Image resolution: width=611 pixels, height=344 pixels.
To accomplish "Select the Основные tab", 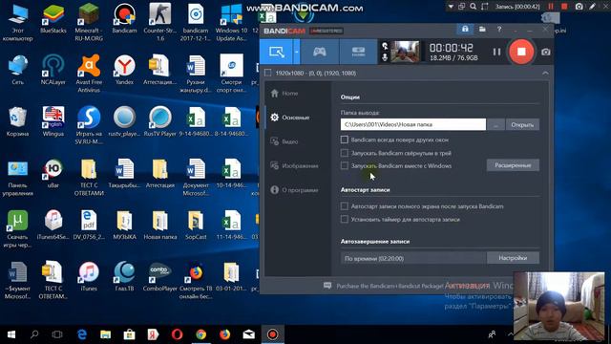I will click(x=290, y=118).
